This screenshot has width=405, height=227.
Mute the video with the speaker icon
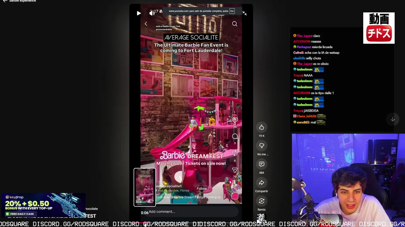pos(152,13)
